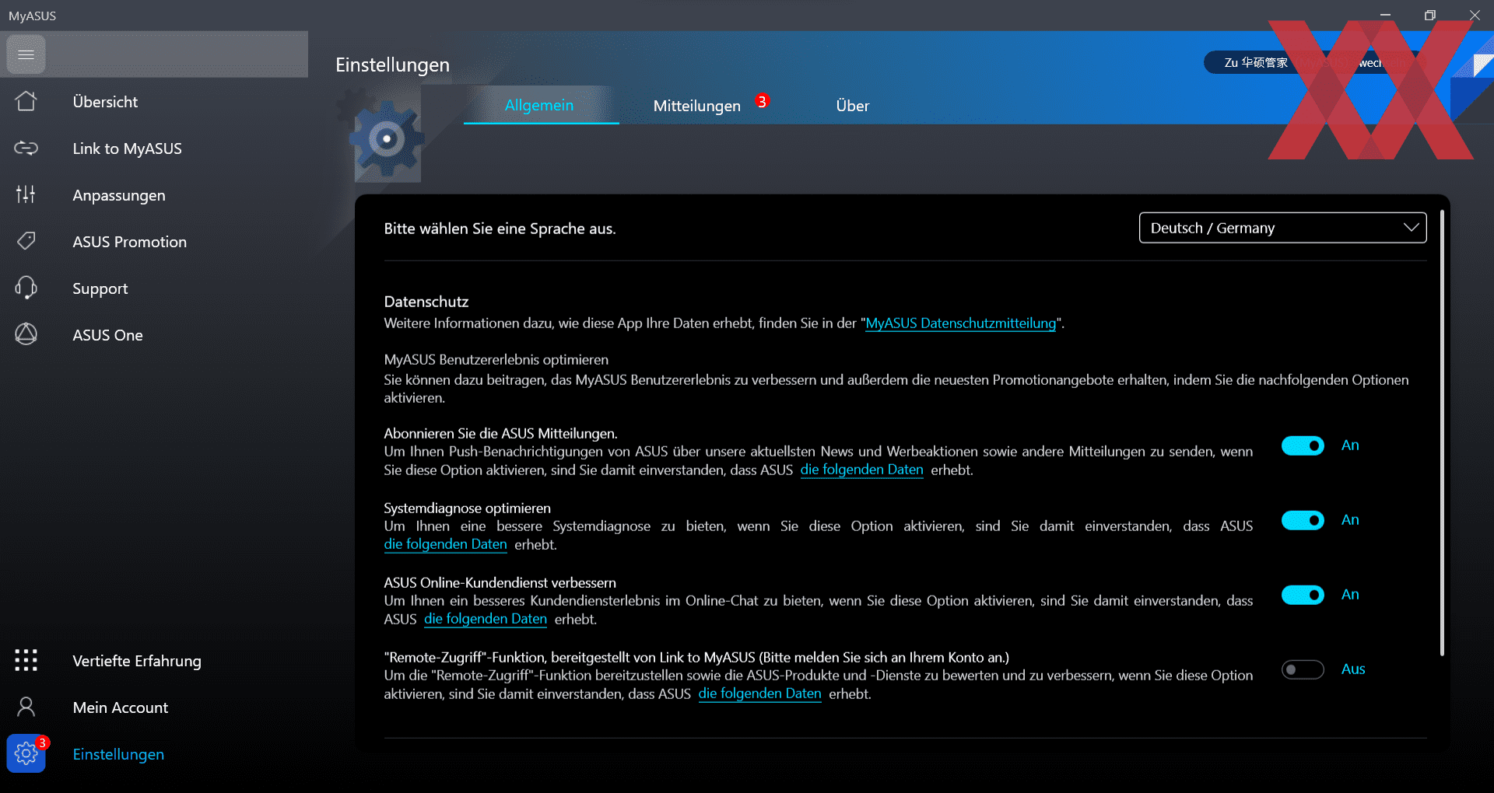Click 'Bitte wählen Sie eine Sprache aus.' text
The height and width of the screenshot is (793, 1494).
coord(500,229)
